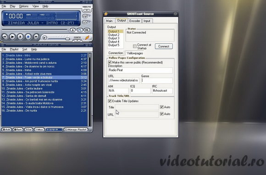Viewport: 266px width, 175px height.
Task: Click the Winamp lightning bolt icon
Action: (x=87, y=37)
